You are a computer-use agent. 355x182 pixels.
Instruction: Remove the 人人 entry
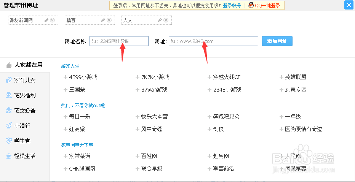click(166, 20)
